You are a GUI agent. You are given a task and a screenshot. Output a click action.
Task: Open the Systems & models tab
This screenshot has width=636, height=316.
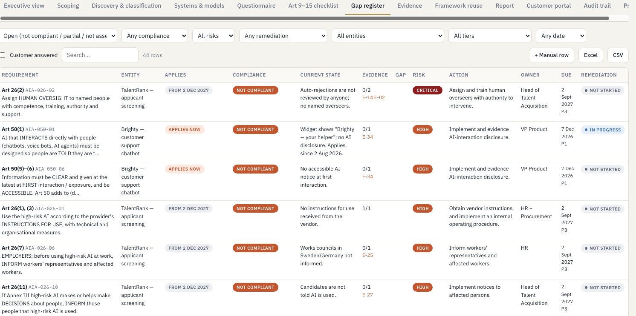pos(199,6)
